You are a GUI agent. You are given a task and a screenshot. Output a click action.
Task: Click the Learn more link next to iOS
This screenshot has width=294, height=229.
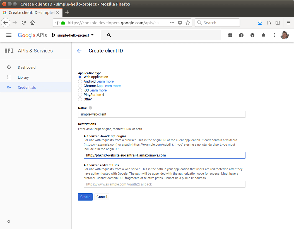click(98, 90)
